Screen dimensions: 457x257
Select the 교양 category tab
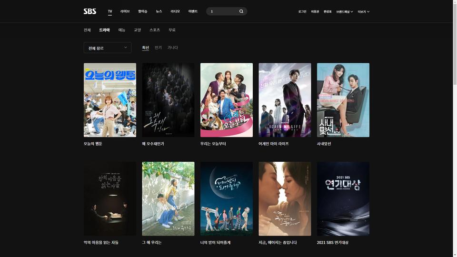(x=137, y=30)
